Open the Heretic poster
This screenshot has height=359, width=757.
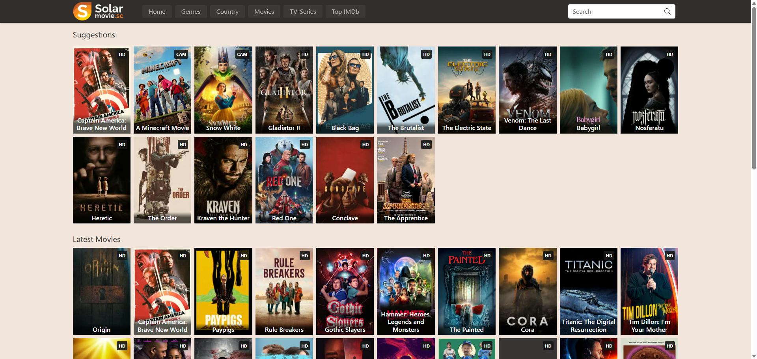[x=102, y=180]
